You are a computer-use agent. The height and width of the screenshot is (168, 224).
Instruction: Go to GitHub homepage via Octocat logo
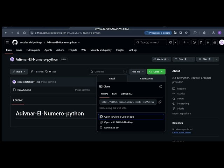pos(15,42)
